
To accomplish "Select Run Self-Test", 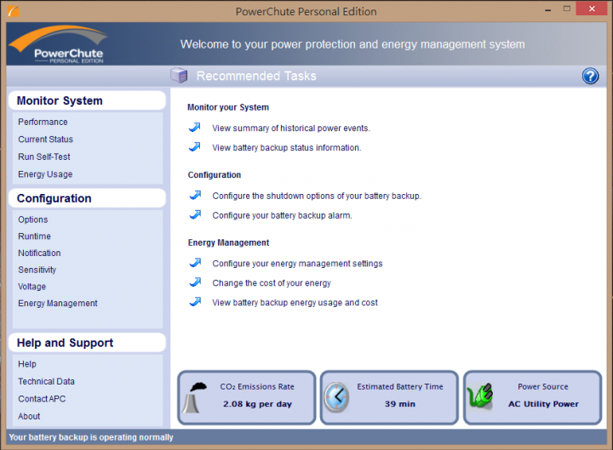I will pyautogui.click(x=43, y=157).
